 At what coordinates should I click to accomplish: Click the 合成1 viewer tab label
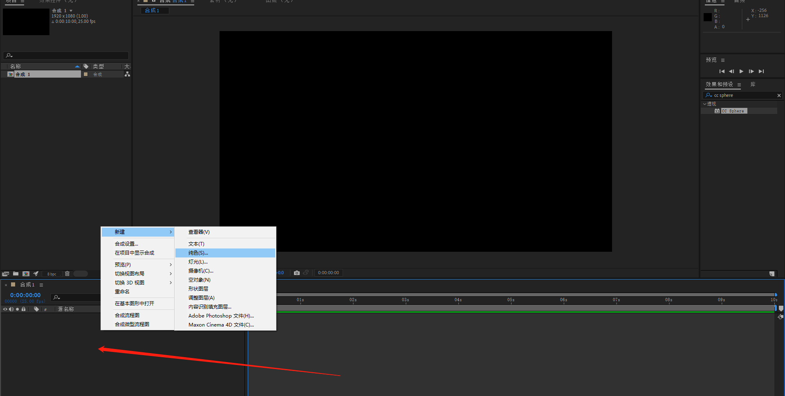[152, 11]
